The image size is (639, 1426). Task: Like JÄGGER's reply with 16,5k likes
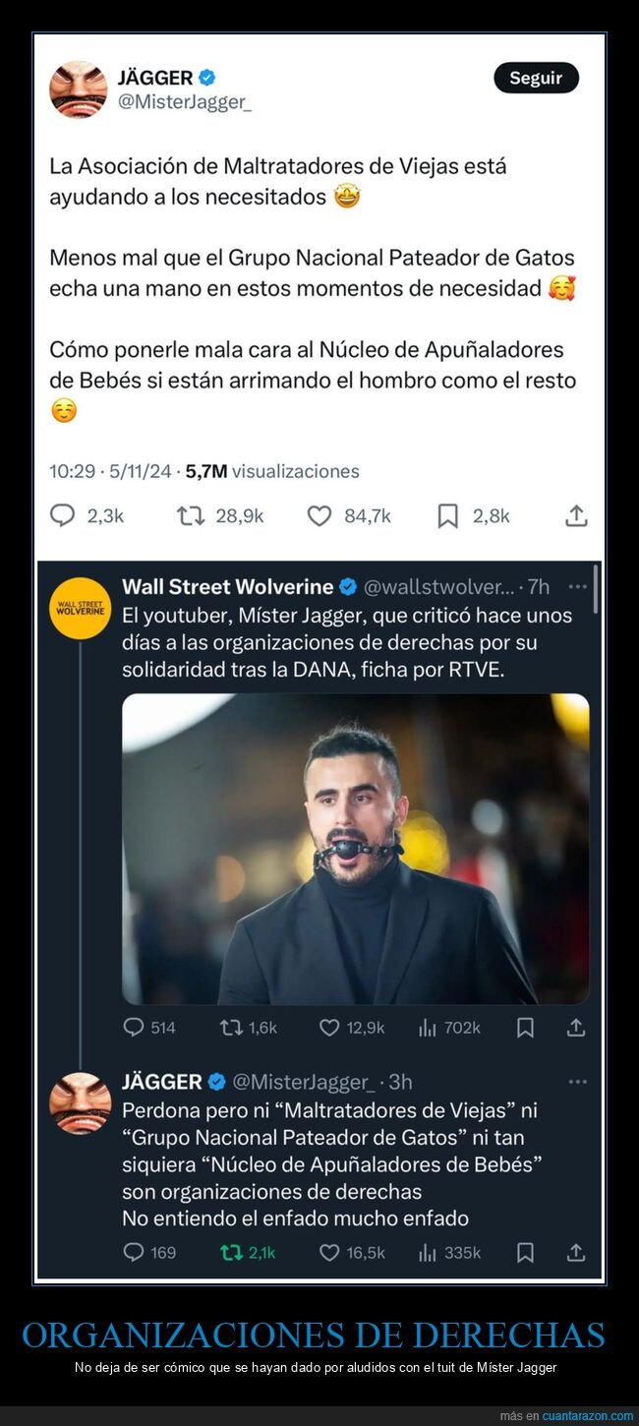pos(330,1252)
